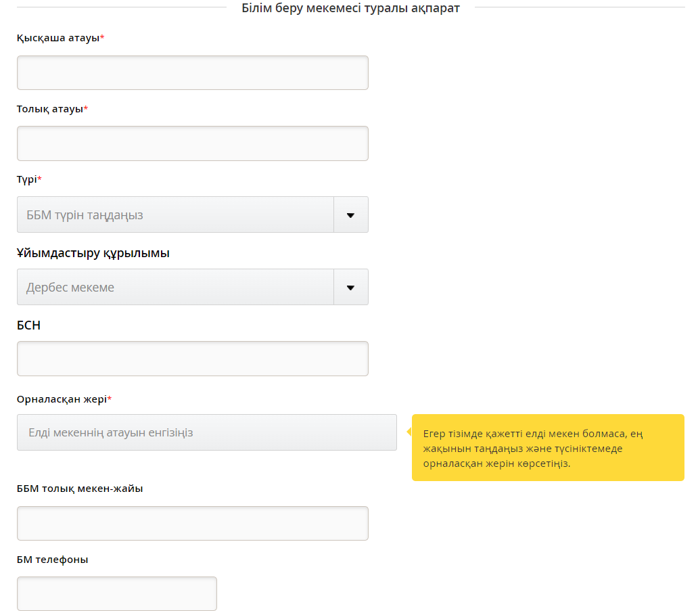Click the Білім беру мекемесі туралы ақпарат heading
Image resolution: width=698 pixels, height=611 pixels.
pos(350,8)
